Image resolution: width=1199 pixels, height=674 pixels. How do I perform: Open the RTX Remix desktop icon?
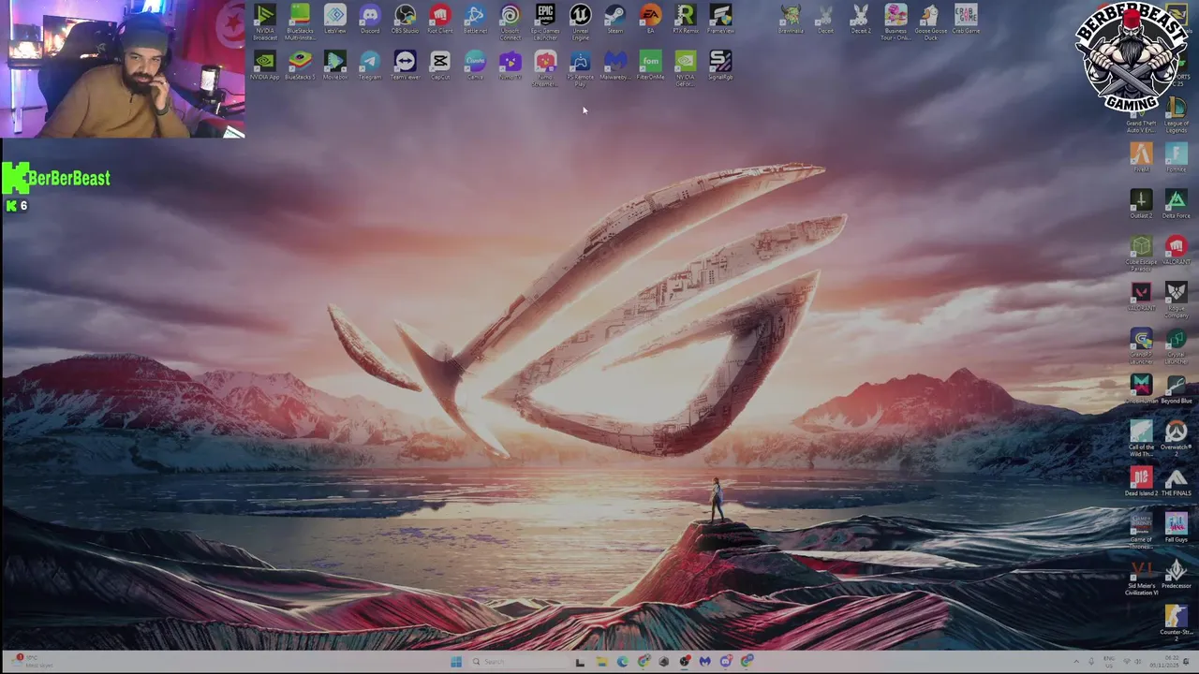coord(685,19)
